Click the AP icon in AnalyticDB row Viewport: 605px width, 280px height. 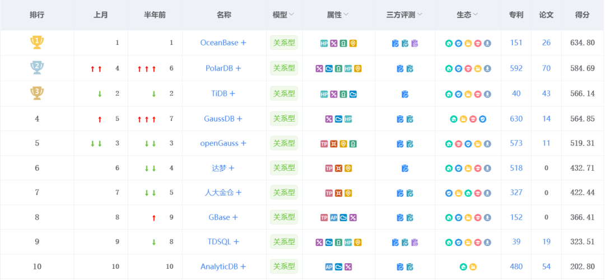pyautogui.click(x=329, y=267)
